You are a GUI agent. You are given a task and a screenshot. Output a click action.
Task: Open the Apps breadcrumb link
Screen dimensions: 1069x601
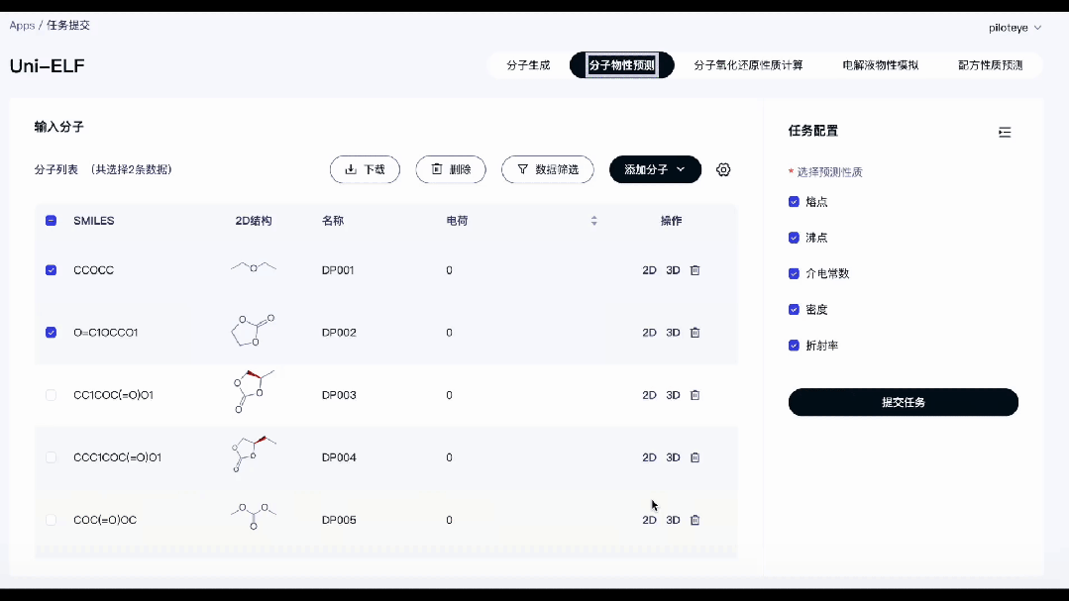pyautogui.click(x=21, y=25)
